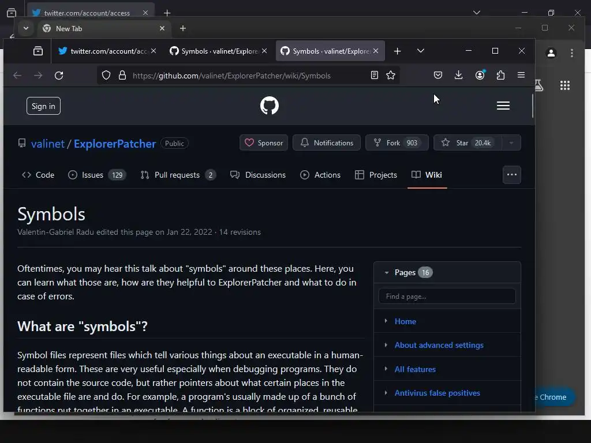The height and width of the screenshot is (443, 591).
Task: Open All features wiki page
Action: 415,369
